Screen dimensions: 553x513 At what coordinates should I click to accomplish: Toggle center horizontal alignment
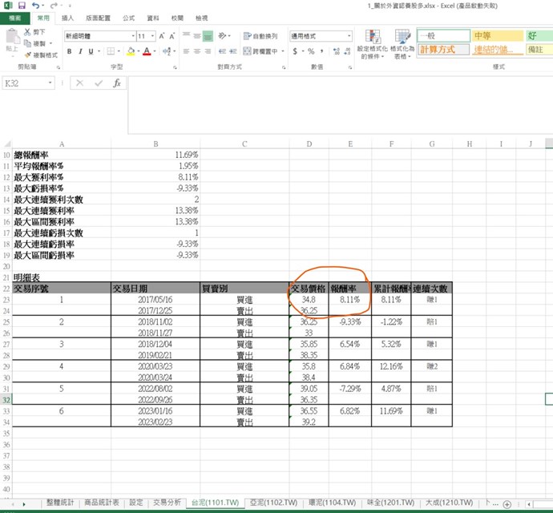point(196,51)
